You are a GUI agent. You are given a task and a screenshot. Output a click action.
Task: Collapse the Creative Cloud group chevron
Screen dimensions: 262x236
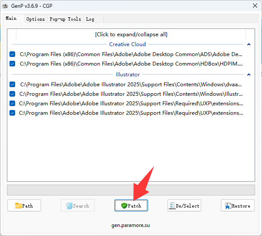coord(249,44)
